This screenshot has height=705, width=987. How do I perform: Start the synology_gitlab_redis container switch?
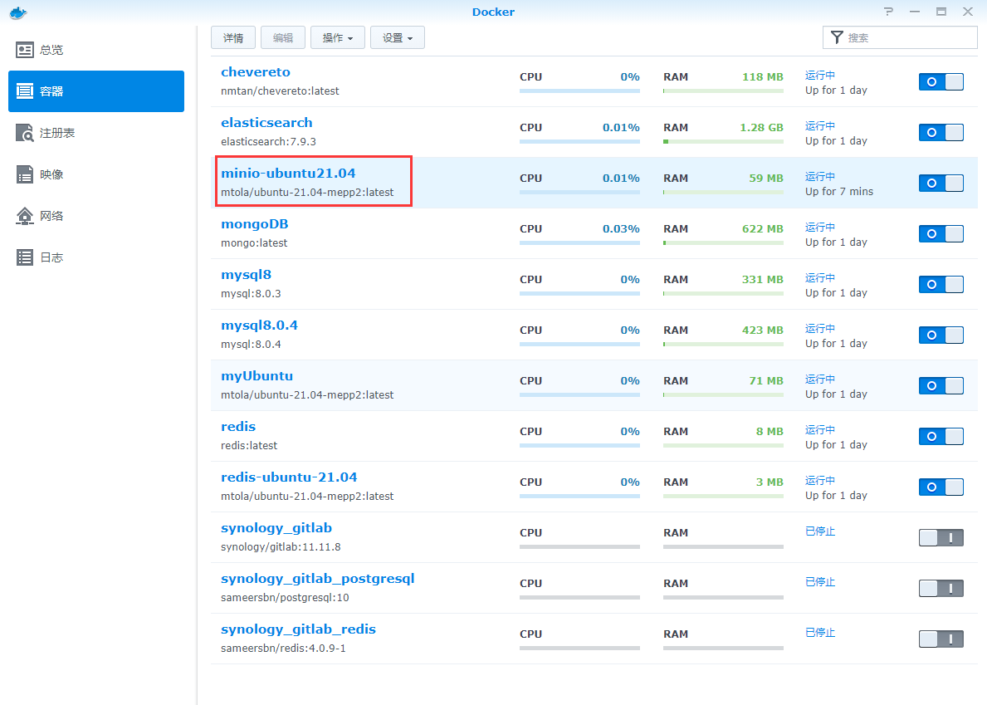(x=941, y=639)
